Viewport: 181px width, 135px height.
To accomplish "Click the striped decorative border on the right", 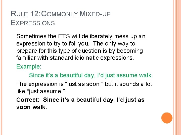I will tap(177, 67).
